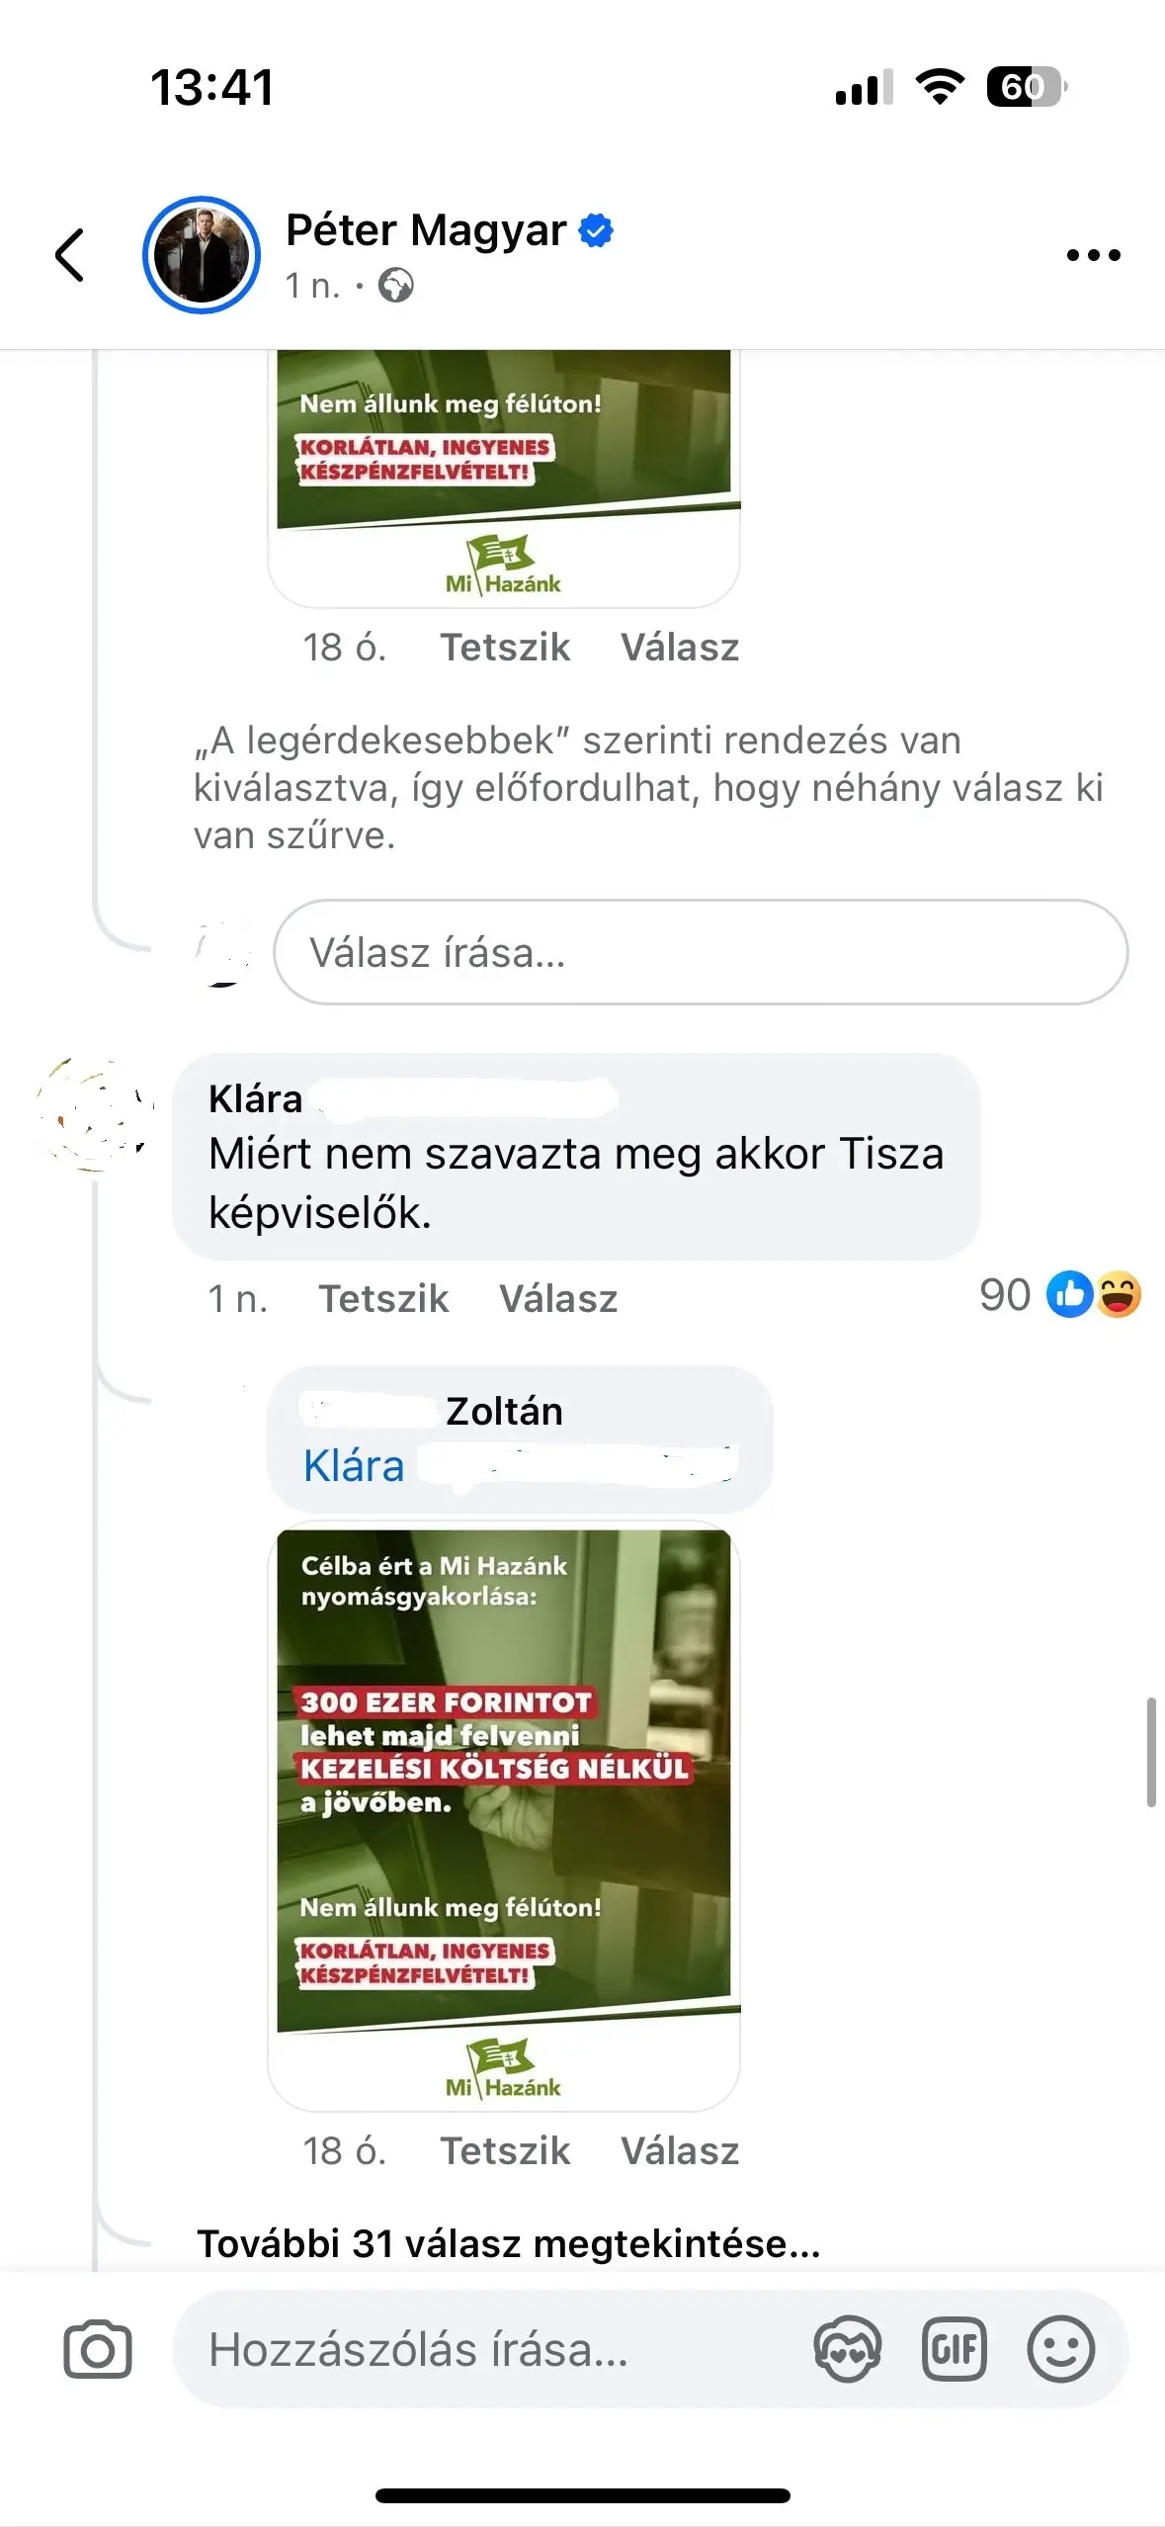This screenshot has width=1165, height=2527.
Task: Tap the blue Klára mention link
Action: click(x=354, y=1466)
